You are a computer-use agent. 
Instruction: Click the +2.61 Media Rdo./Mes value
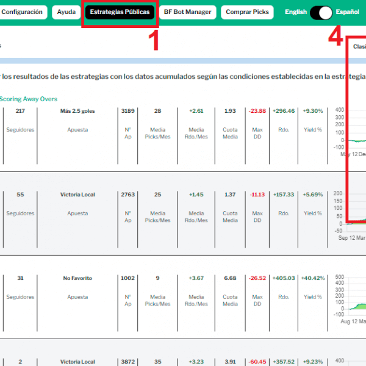point(196,111)
